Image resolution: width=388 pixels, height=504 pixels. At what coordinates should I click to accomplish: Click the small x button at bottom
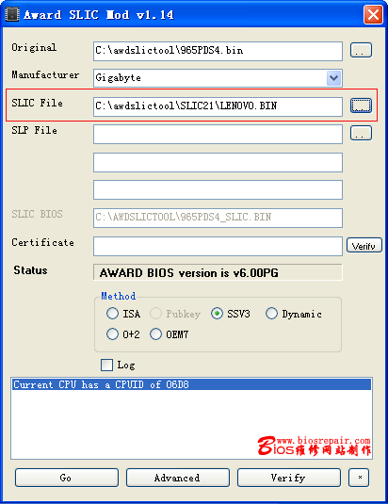click(x=359, y=478)
